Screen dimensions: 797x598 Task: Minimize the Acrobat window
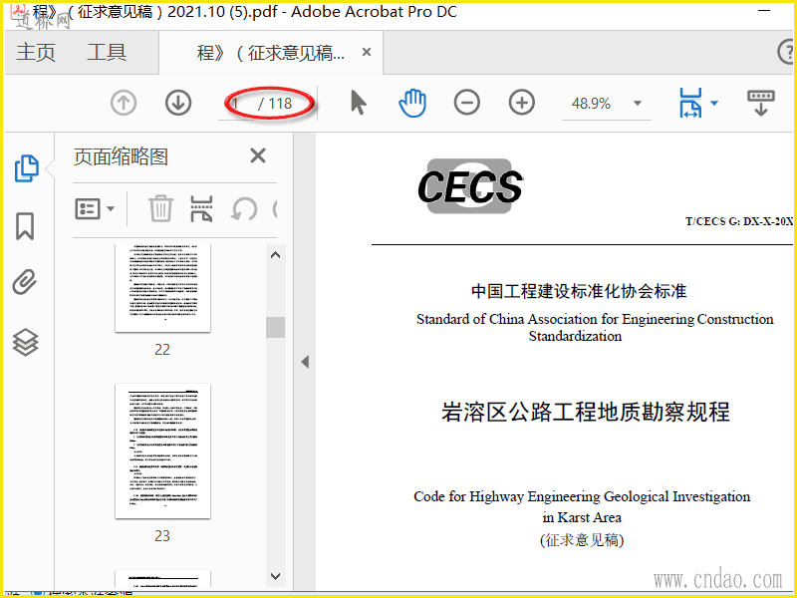tap(764, 11)
